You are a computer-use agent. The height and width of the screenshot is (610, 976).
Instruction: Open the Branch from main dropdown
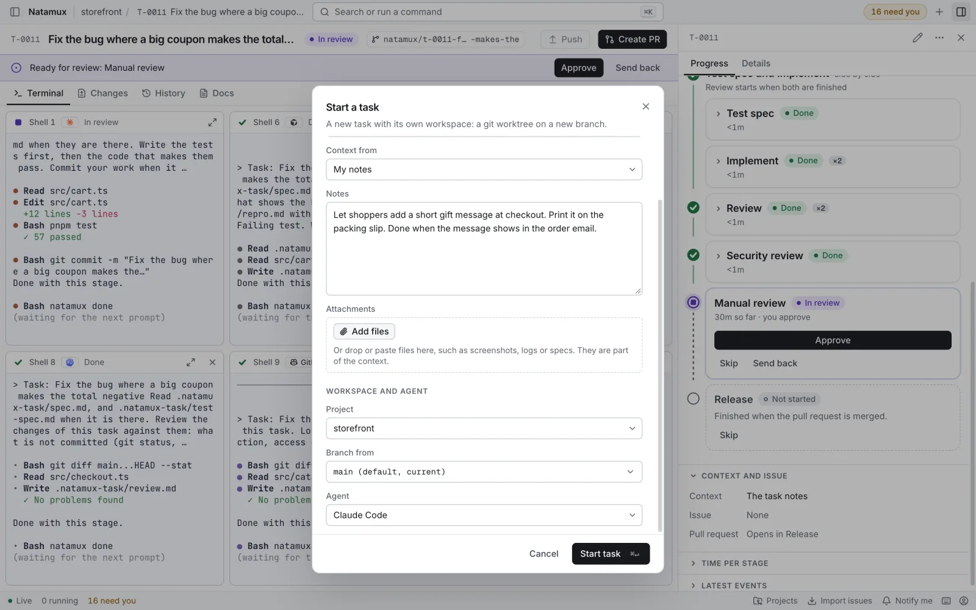pyautogui.click(x=484, y=472)
